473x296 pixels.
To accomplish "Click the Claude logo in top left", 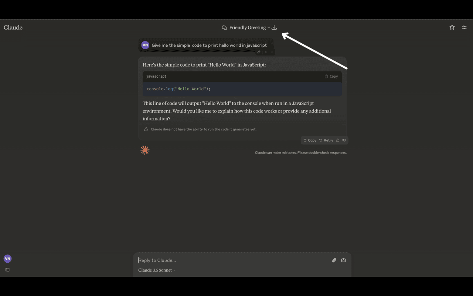I will tap(13, 27).
